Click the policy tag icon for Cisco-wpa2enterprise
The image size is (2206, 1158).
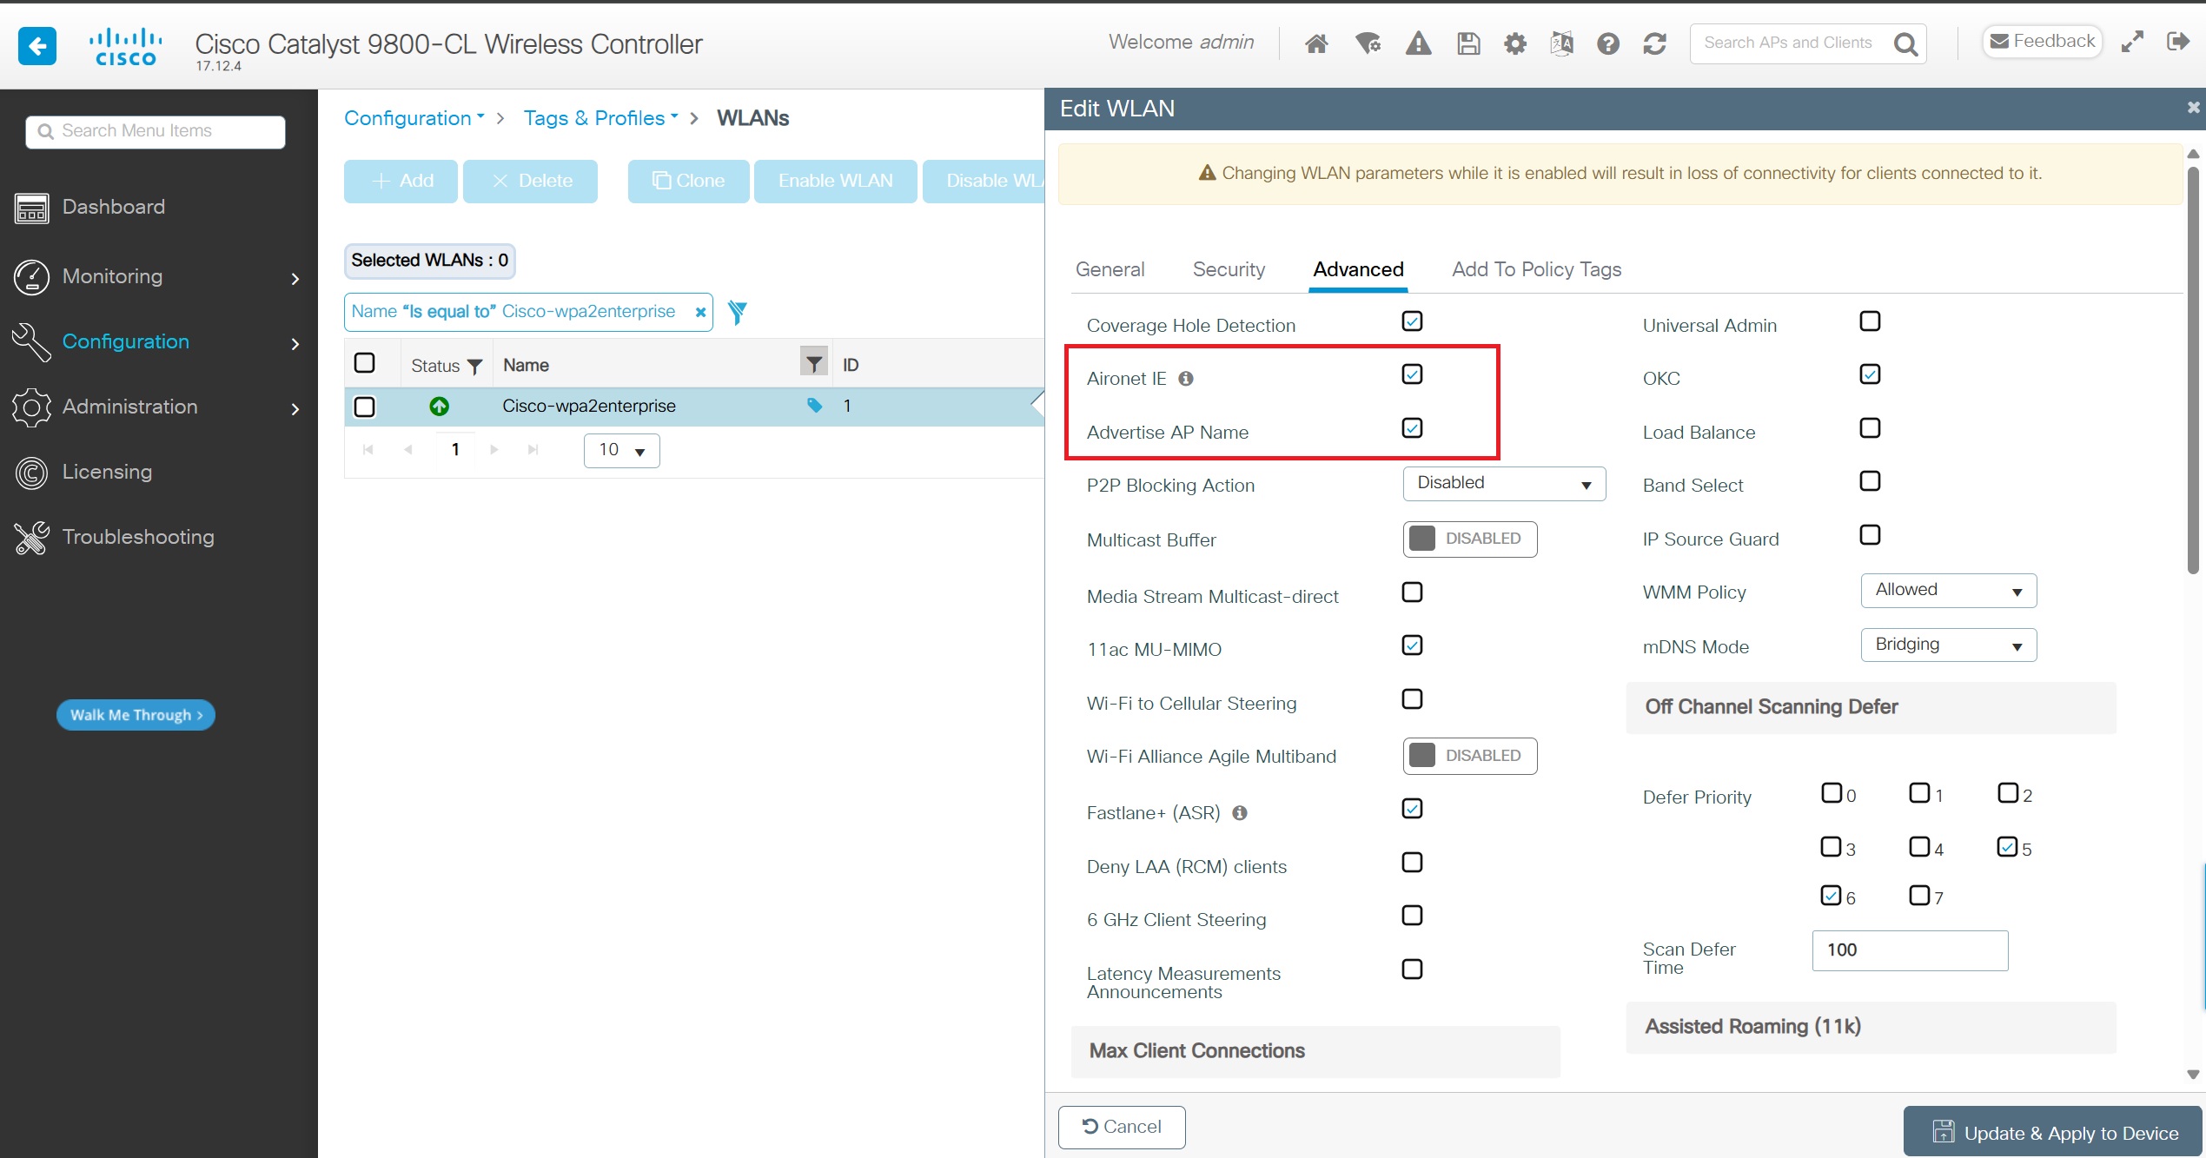814,405
